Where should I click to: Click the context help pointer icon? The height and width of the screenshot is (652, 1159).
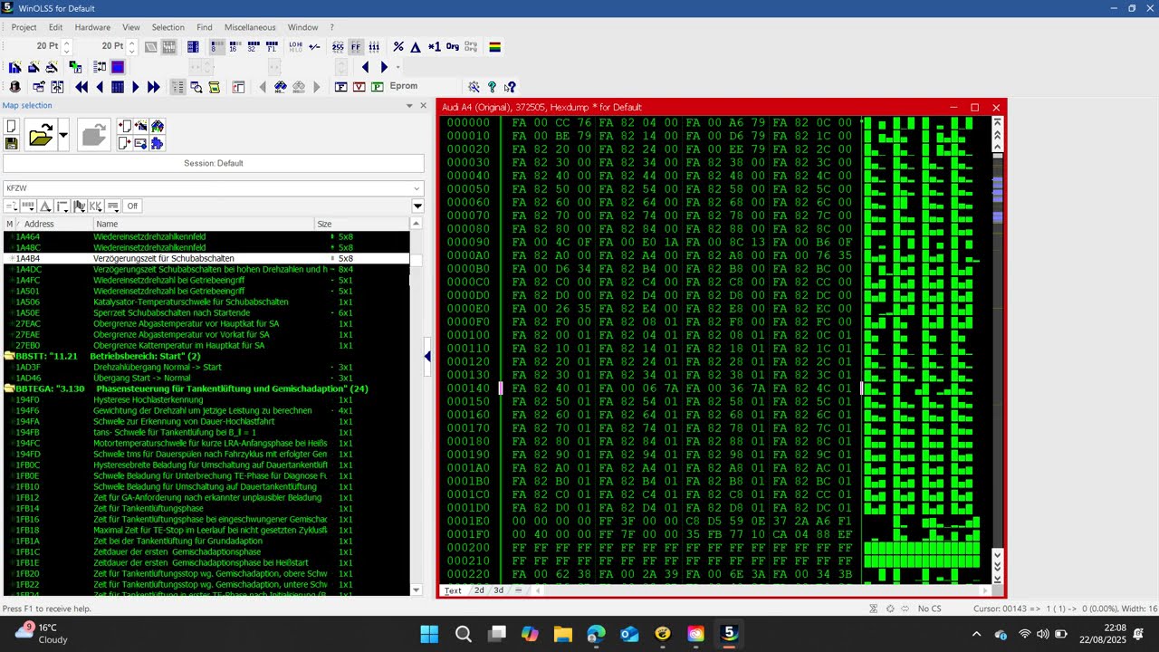[x=510, y=87]
